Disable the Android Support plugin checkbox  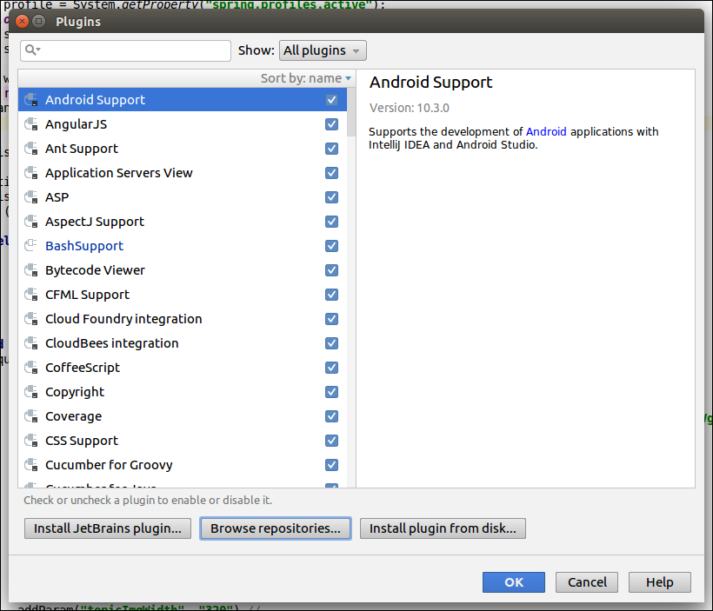331,100
